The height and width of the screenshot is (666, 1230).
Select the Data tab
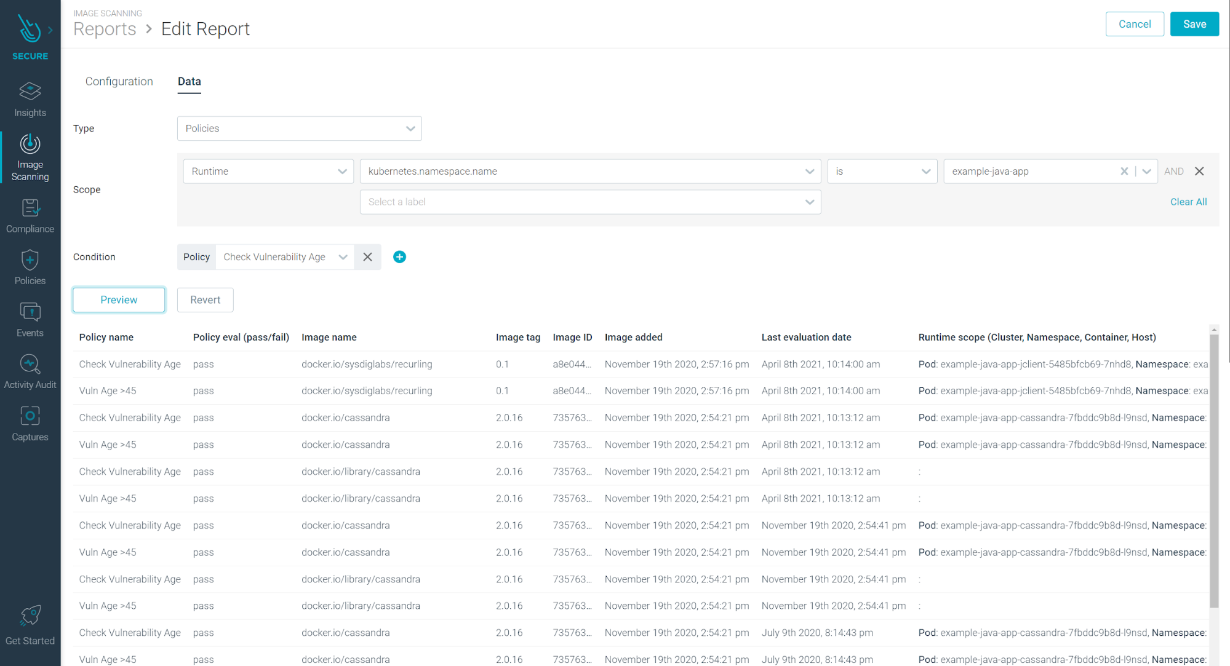click(x=190, y=81)
